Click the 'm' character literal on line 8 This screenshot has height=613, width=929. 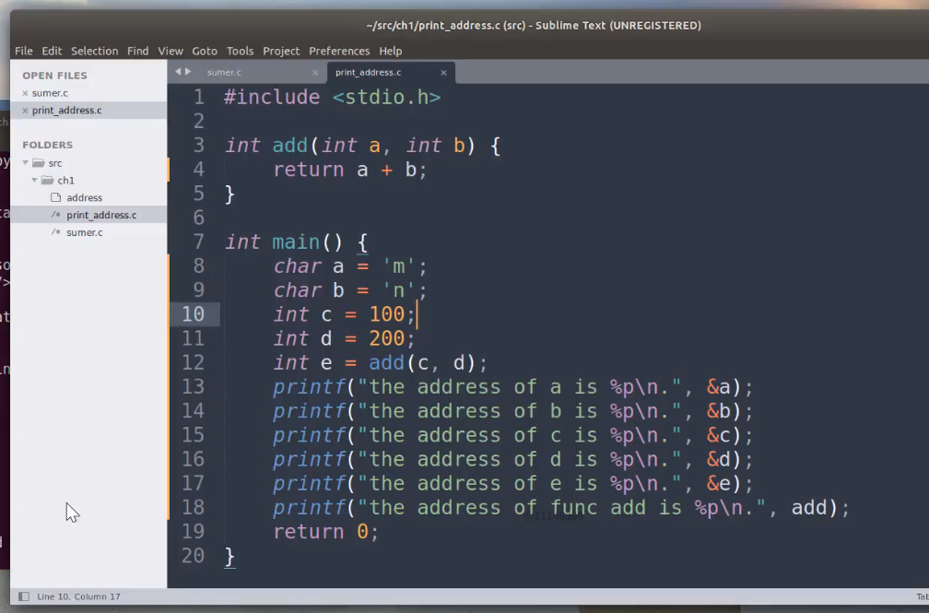[x=399, y=266]
